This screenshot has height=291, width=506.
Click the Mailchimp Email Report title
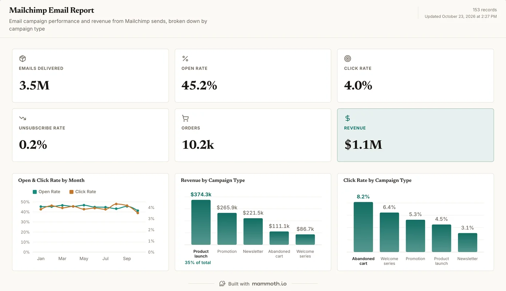point(52,10)
